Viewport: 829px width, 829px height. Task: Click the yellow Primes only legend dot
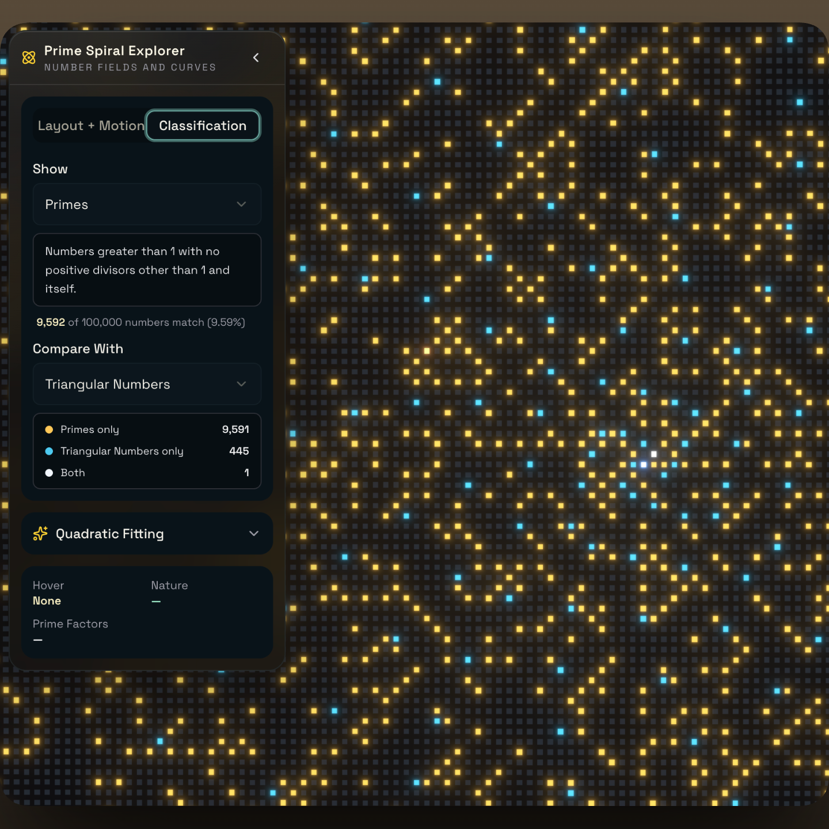coord(49,429)
